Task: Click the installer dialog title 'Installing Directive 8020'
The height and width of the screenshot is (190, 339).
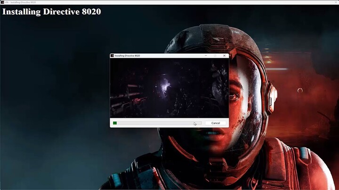Action: coord(127,55)
